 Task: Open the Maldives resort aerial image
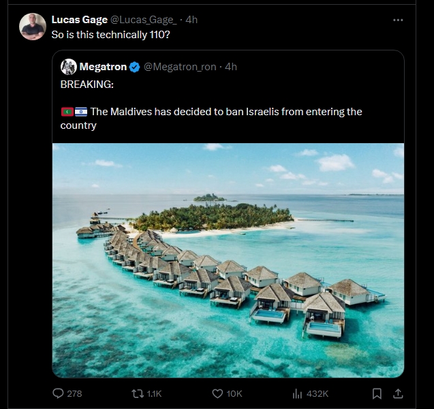click(228, 260)
